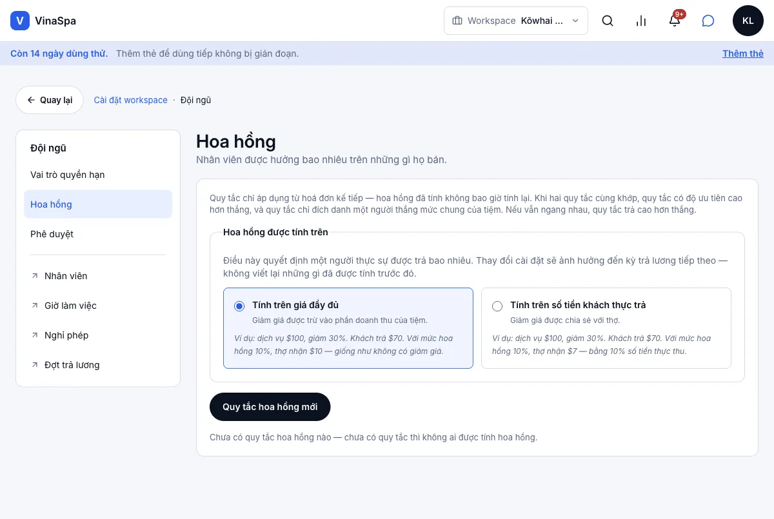Click the Thêm thẻ link
Image resolution: width=774 pixels, height=519 pixels.
pos(743,54)
